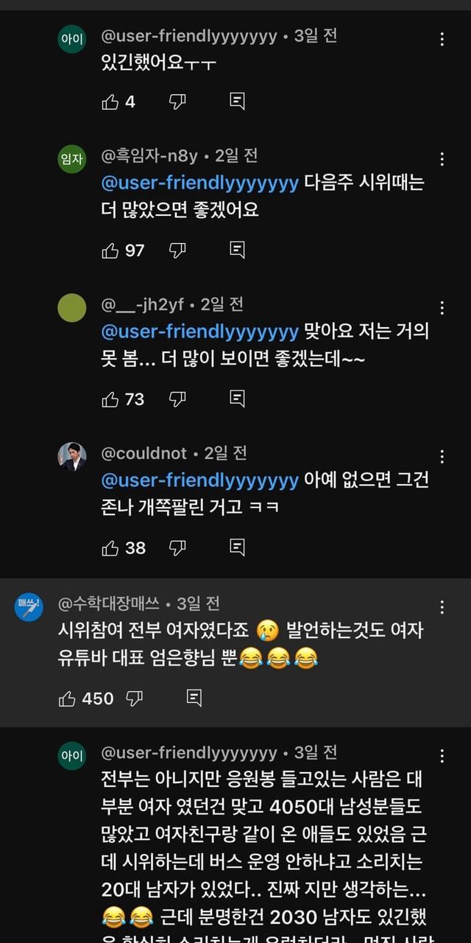Image resolution: width=471 pixels, height=943 pixels.
Task: Dislike the 흑임자-n8y comment
Action: point(177,250)
